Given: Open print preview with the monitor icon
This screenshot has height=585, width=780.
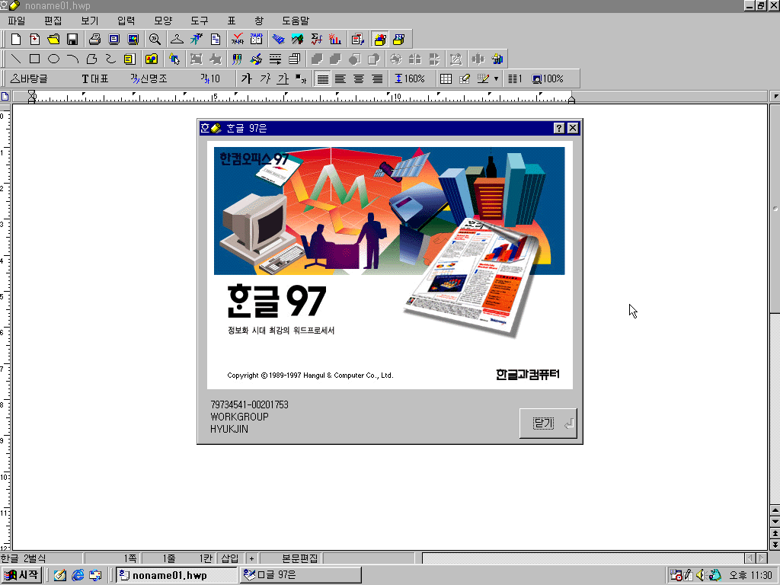Looking at the screenshot, I should pos(114,40).
